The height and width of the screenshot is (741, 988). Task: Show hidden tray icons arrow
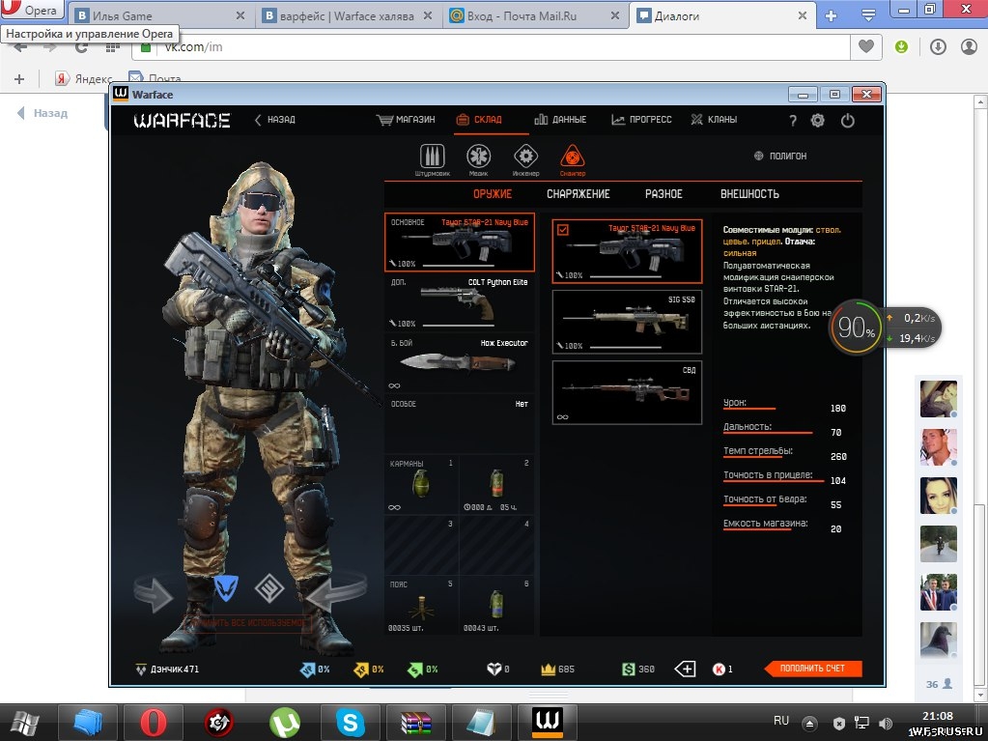pos(810,723)
